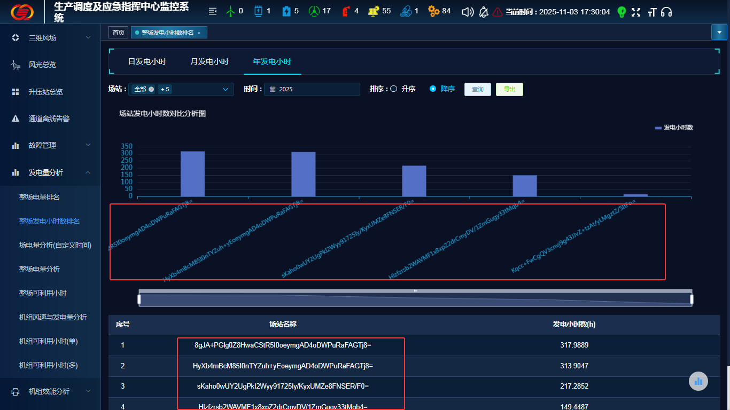Click the 导出 button

509,89
